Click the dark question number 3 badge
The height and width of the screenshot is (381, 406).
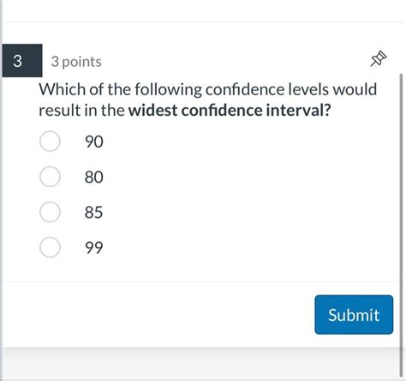22,61
